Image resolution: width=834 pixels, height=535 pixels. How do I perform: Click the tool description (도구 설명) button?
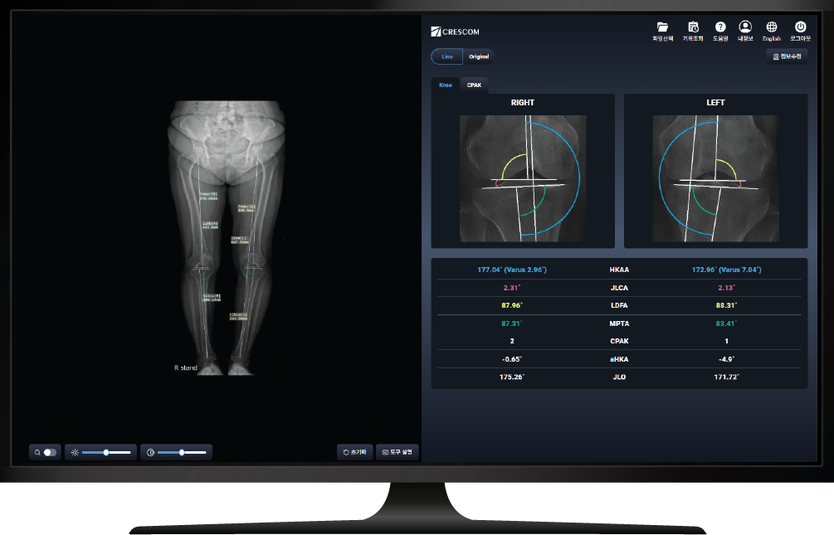(x=397, y=452)
